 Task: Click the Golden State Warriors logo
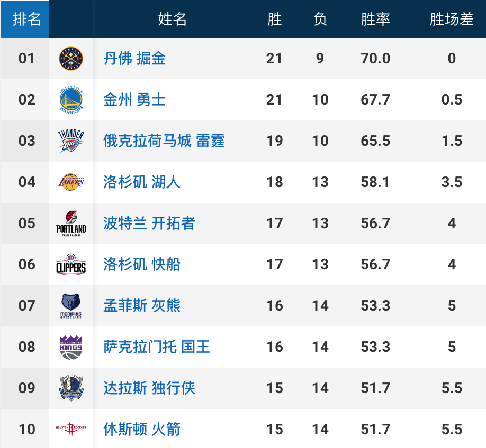pos(71,100)
